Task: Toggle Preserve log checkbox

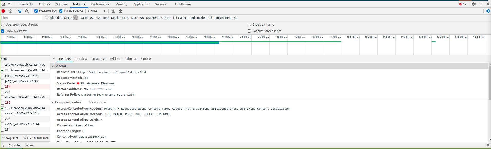Action: click(x=36, y=11)
